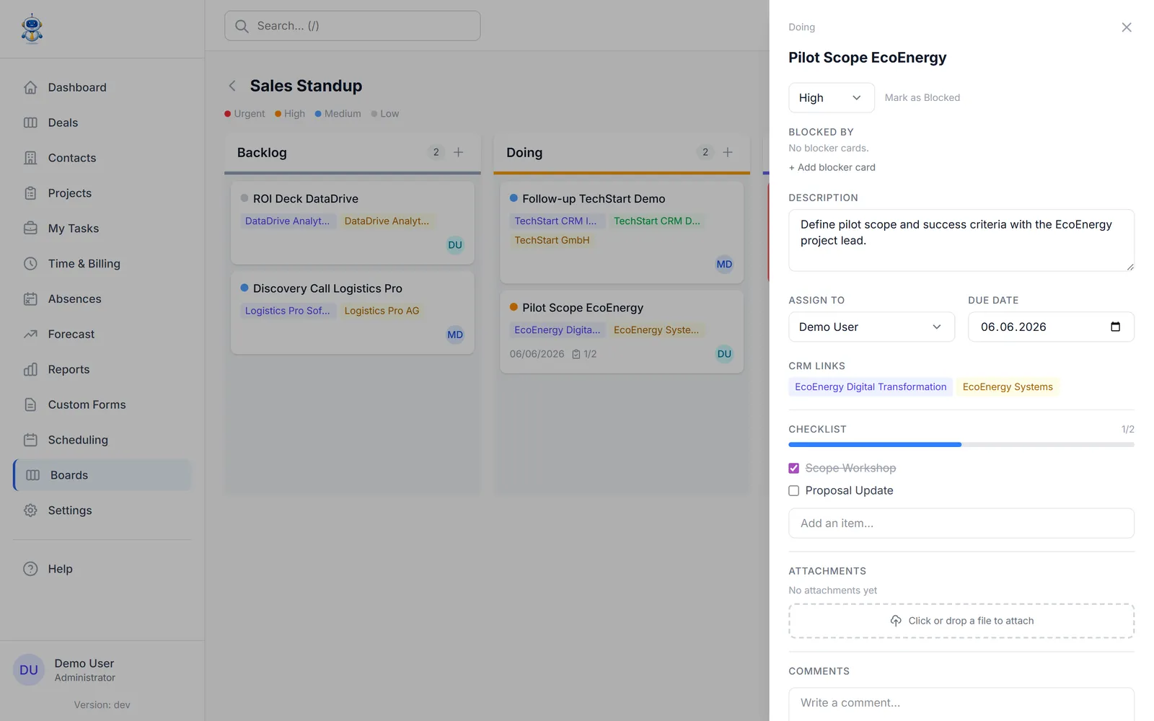Click the Urgent red legend dot

[x=228, y=114]
